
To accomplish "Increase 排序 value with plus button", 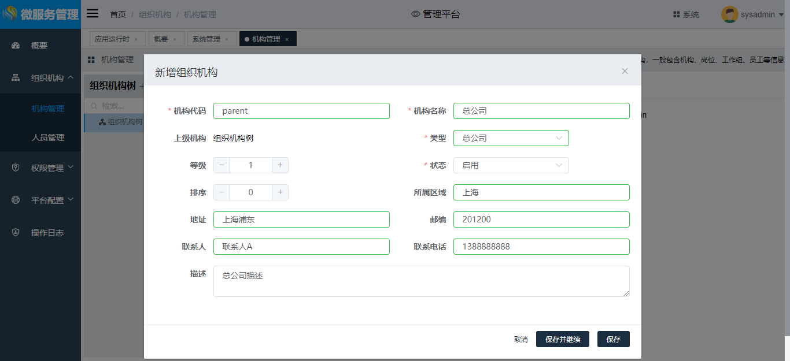I will pos(280,192).
